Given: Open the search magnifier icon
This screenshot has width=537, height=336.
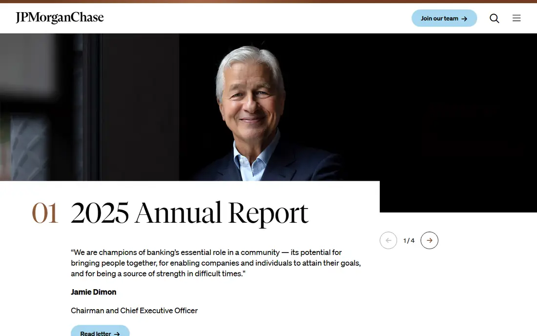Looking at the screenshot, I should pos(494,18).
